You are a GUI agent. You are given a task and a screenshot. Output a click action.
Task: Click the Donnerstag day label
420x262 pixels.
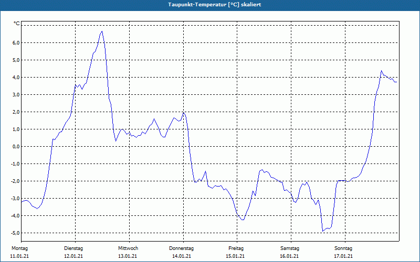(x=181, y=248)
